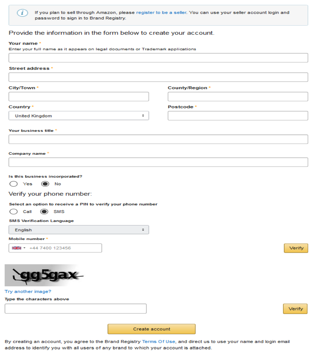
Task: Click the Street address text field
Action: tap(158, 77)
